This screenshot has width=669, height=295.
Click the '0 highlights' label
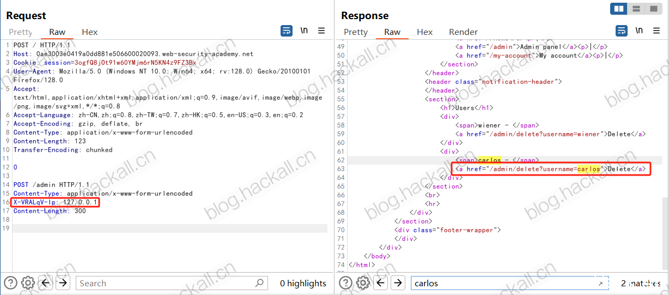pos(303,283)
